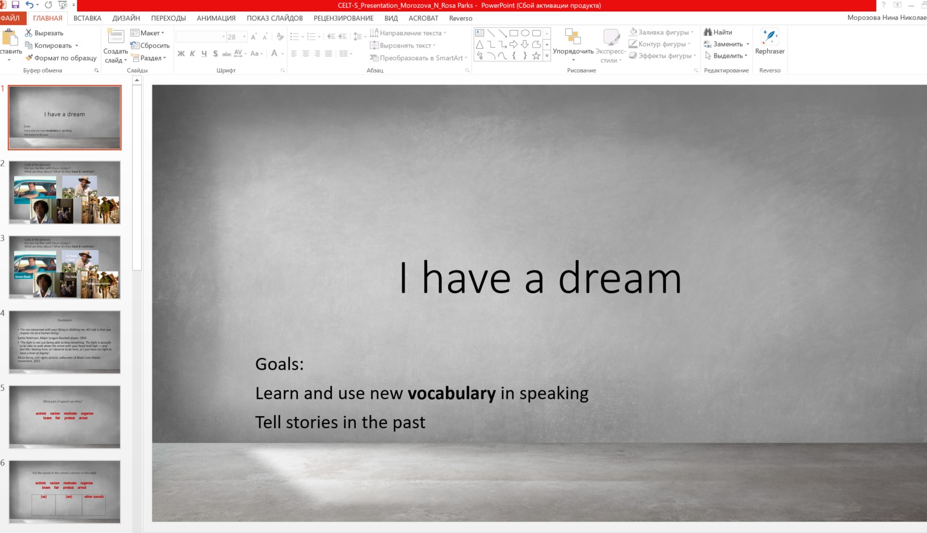The image size is (927, 533).
Task: Choose the text box shape tool
Action: pyautogui.click(x=480, y=33)
